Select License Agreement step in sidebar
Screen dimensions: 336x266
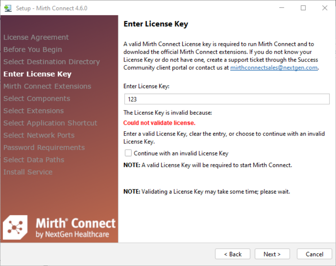(36, 37)
